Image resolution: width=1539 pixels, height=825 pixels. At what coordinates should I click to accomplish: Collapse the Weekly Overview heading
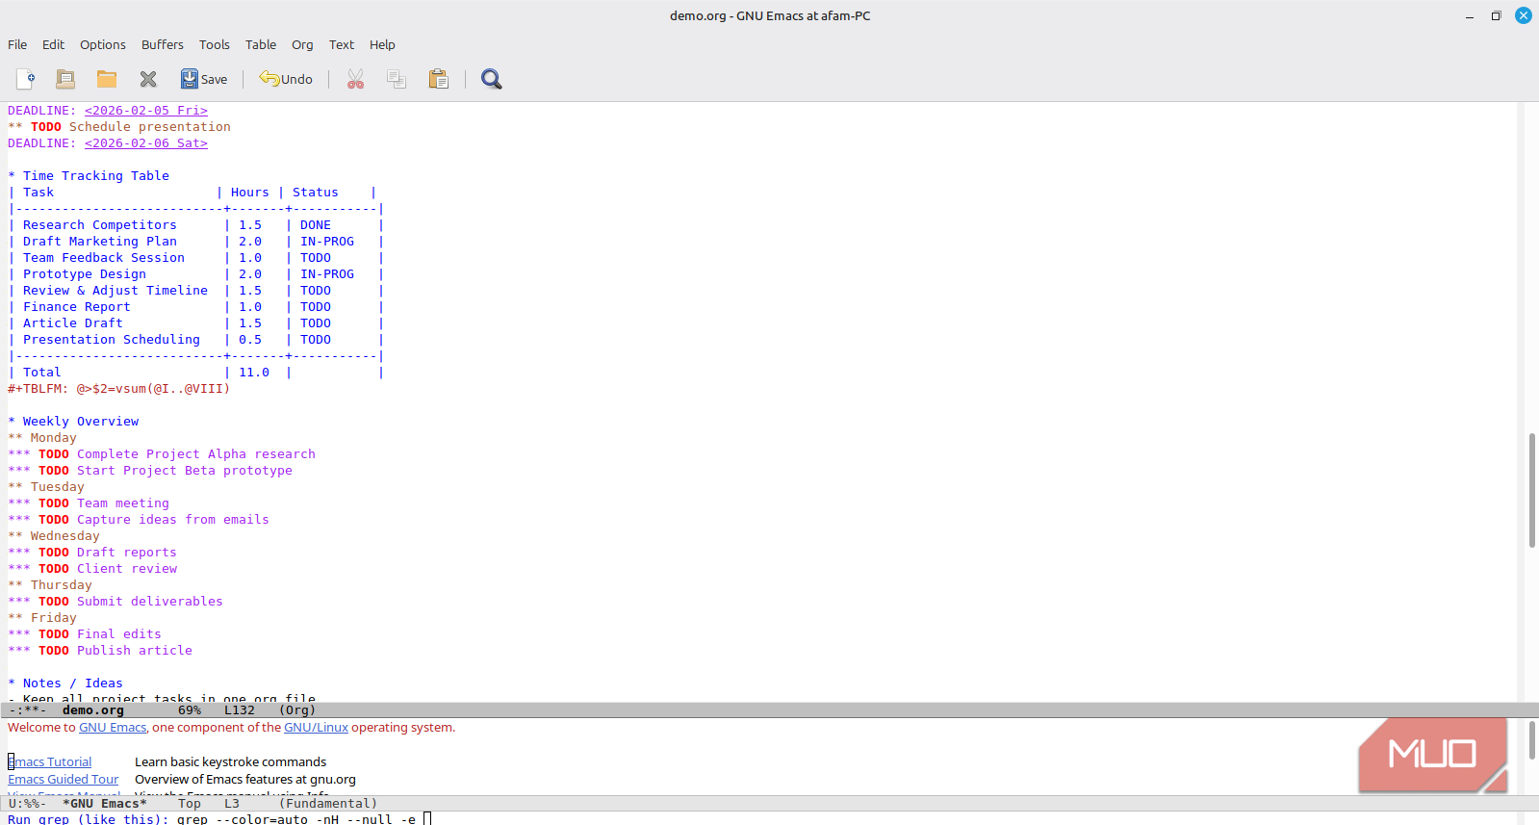(81, 422)
